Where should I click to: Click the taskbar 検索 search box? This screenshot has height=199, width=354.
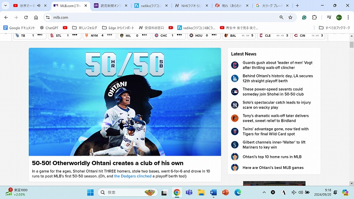(x=127, y=192)
